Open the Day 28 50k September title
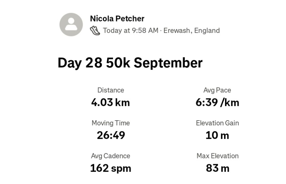The image size is (286, 184). 130,63
